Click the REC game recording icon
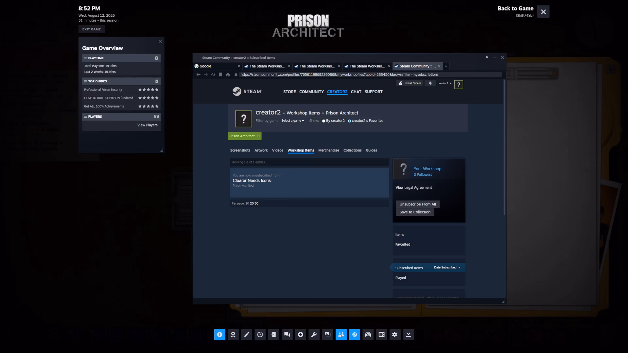This screenshot has height=353, width=628. pos(381,334)
